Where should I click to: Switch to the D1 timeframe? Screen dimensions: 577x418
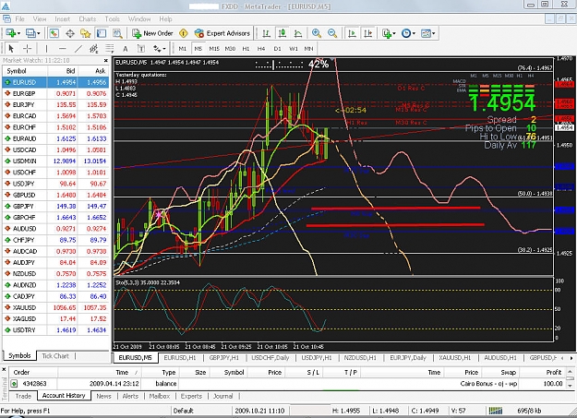[x=278, y=49]
